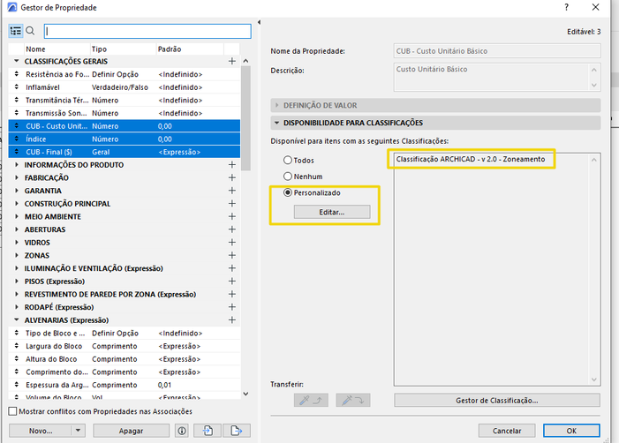Confirm with the OK button
Screen dimensions: 619x443
click(x=571, y=431)
